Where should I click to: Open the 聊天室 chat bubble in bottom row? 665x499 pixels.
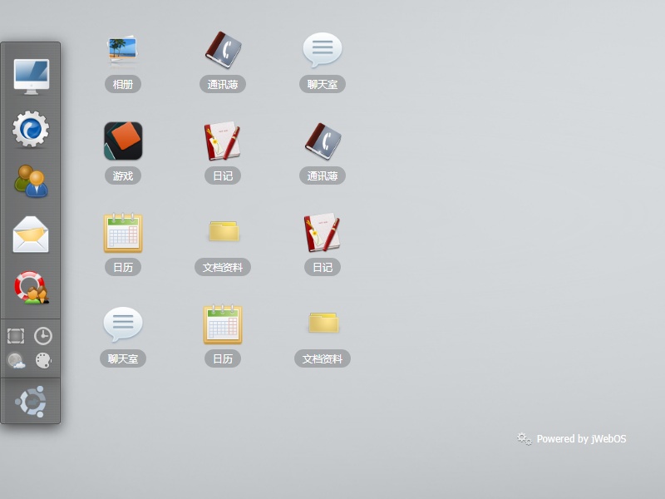pos(123,324)
